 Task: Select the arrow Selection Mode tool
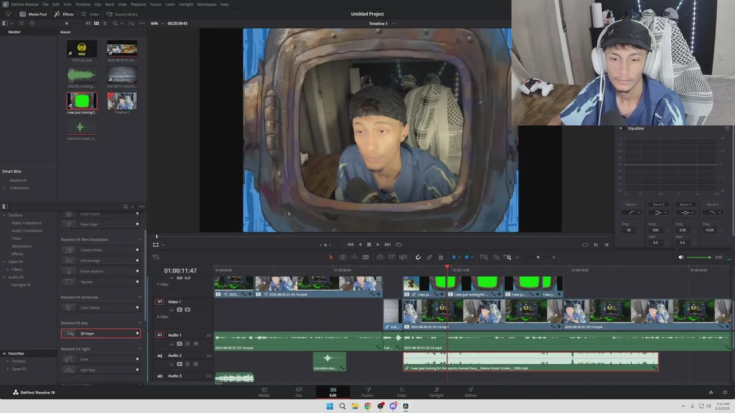[331, 257]
